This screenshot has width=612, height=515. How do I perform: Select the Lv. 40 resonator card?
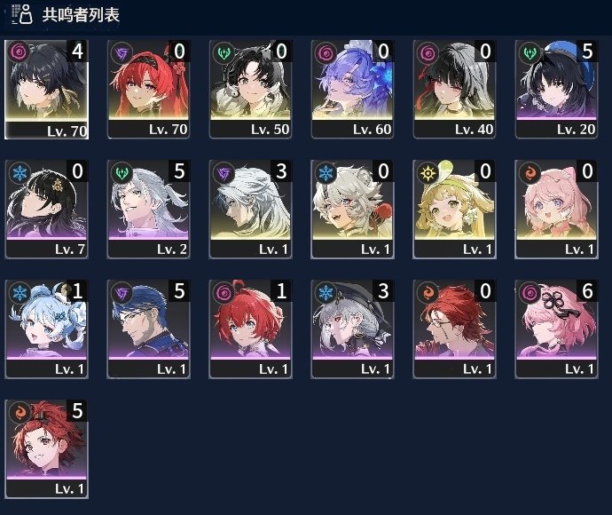(x=455, y=90)
